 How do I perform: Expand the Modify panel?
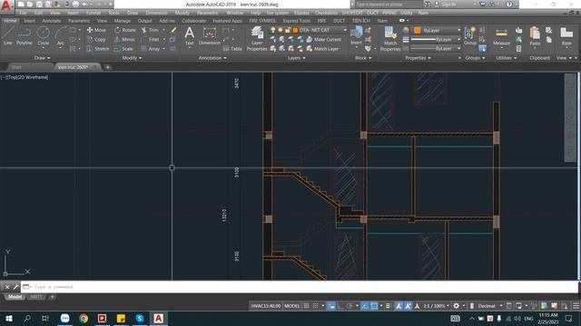coord(132,58)
